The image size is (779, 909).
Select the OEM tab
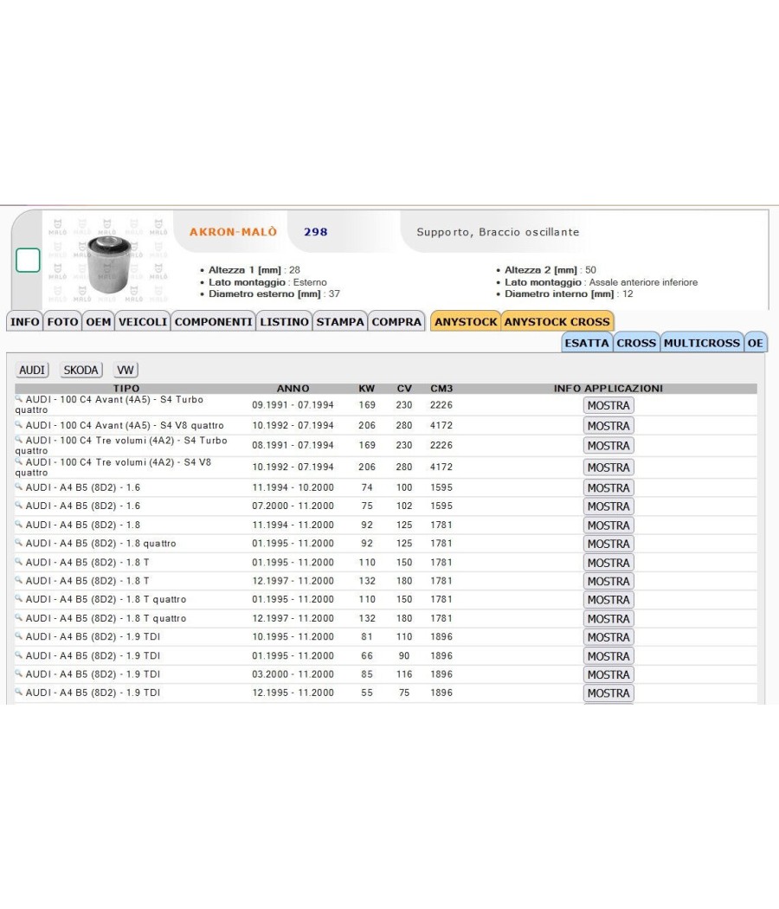(x=99, y=322)
